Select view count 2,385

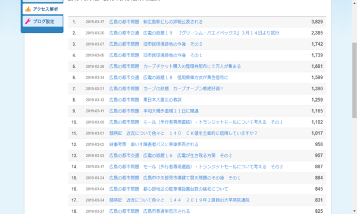click(x=317, y=33)
